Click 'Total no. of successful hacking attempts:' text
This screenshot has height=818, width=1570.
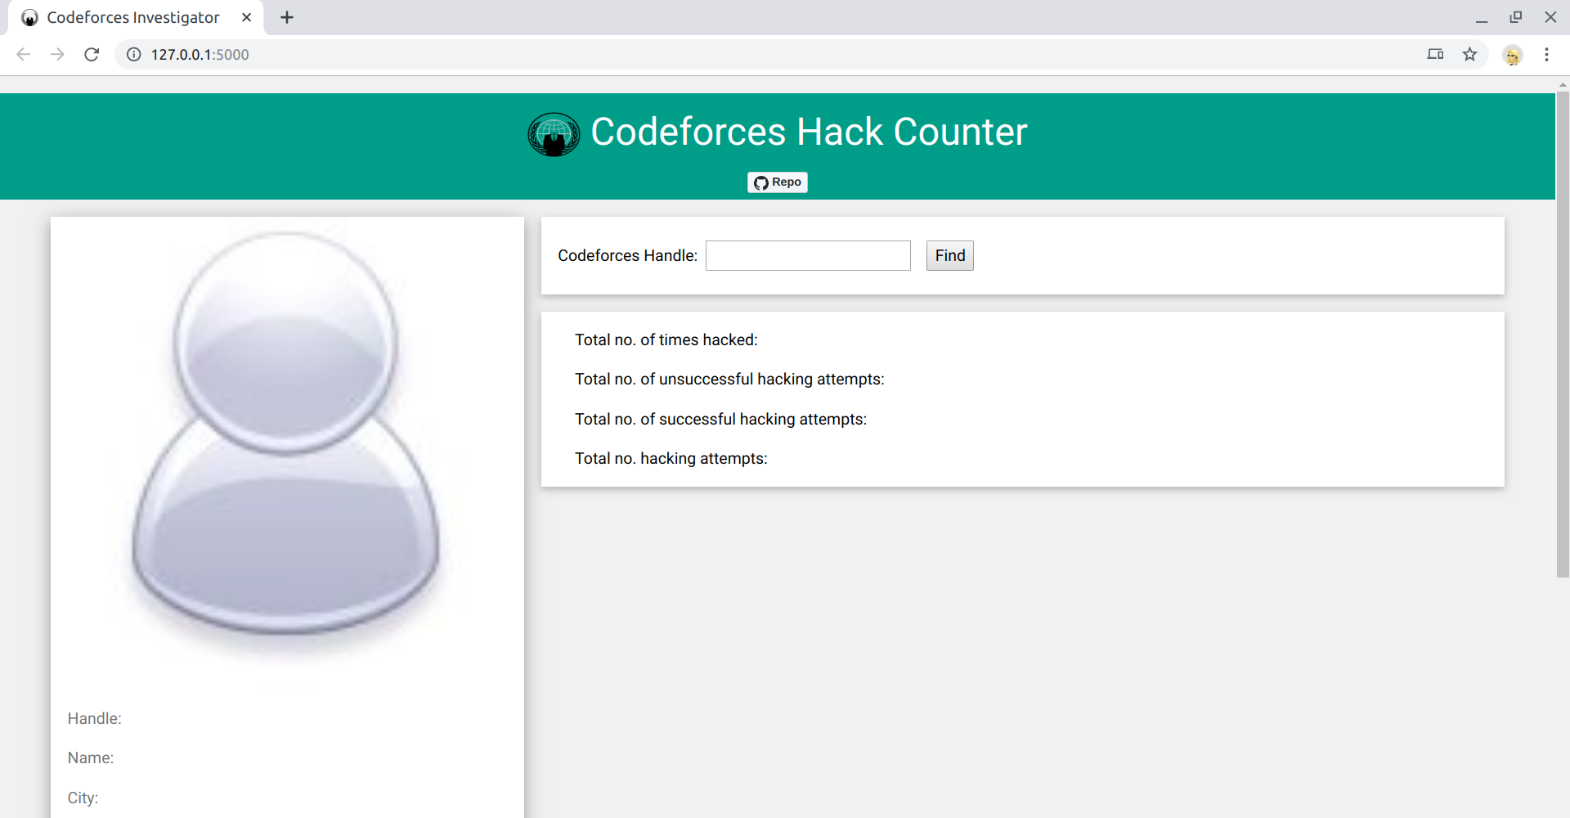720,419
